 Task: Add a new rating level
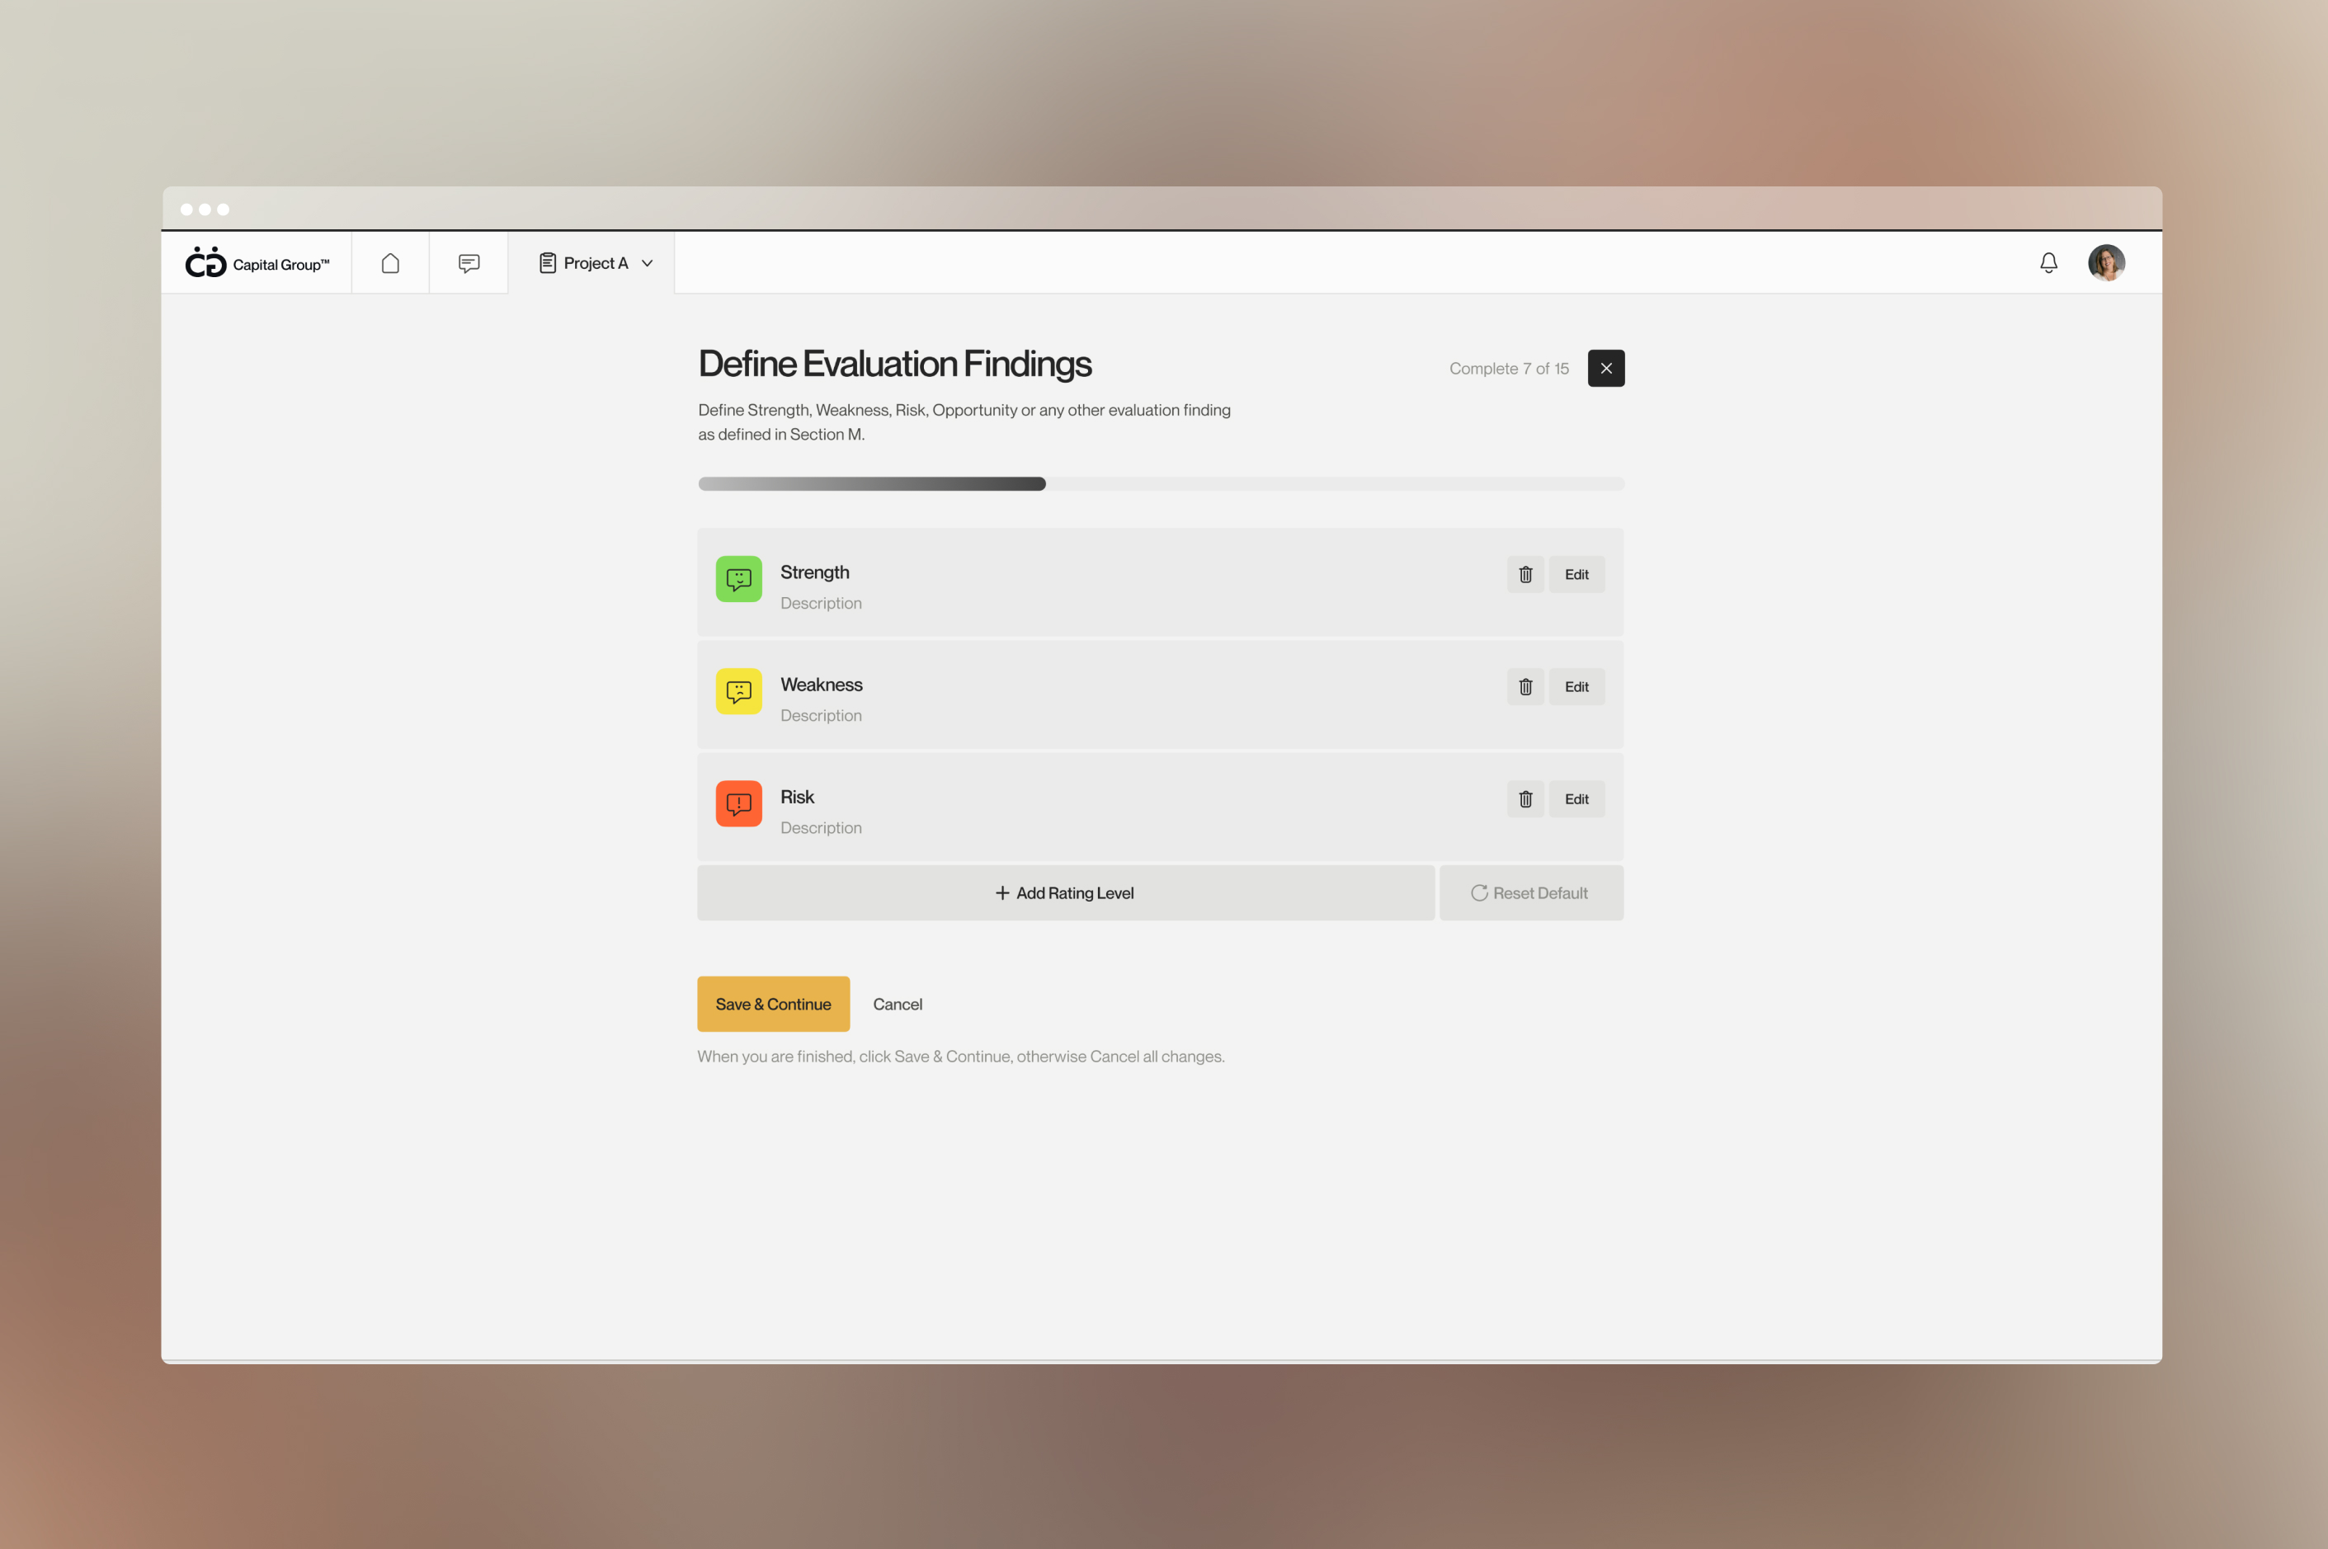pyautogui.click(x=1065, y=893)
